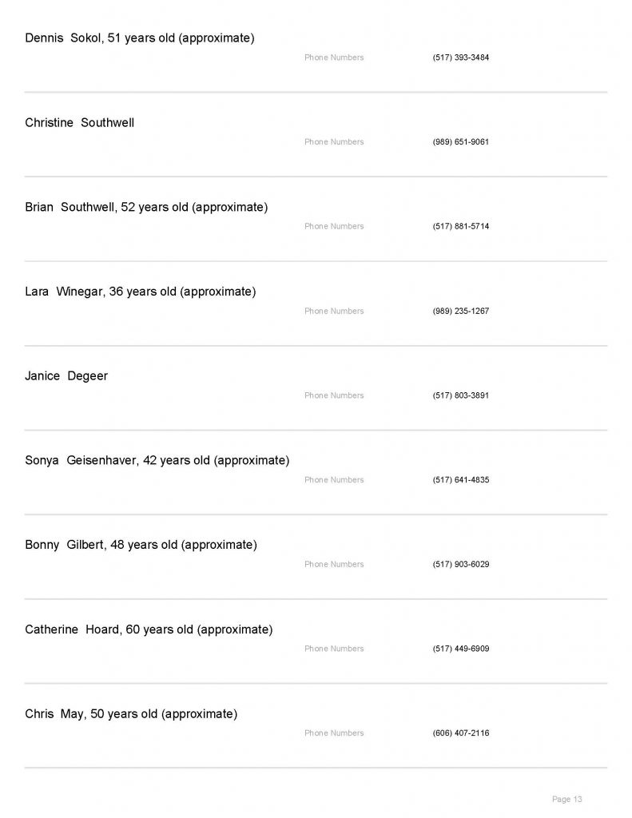The height and width of the screenshot is (818, 632).
Task: Click phone number (517) 641-4835
Action: point(460,480)
